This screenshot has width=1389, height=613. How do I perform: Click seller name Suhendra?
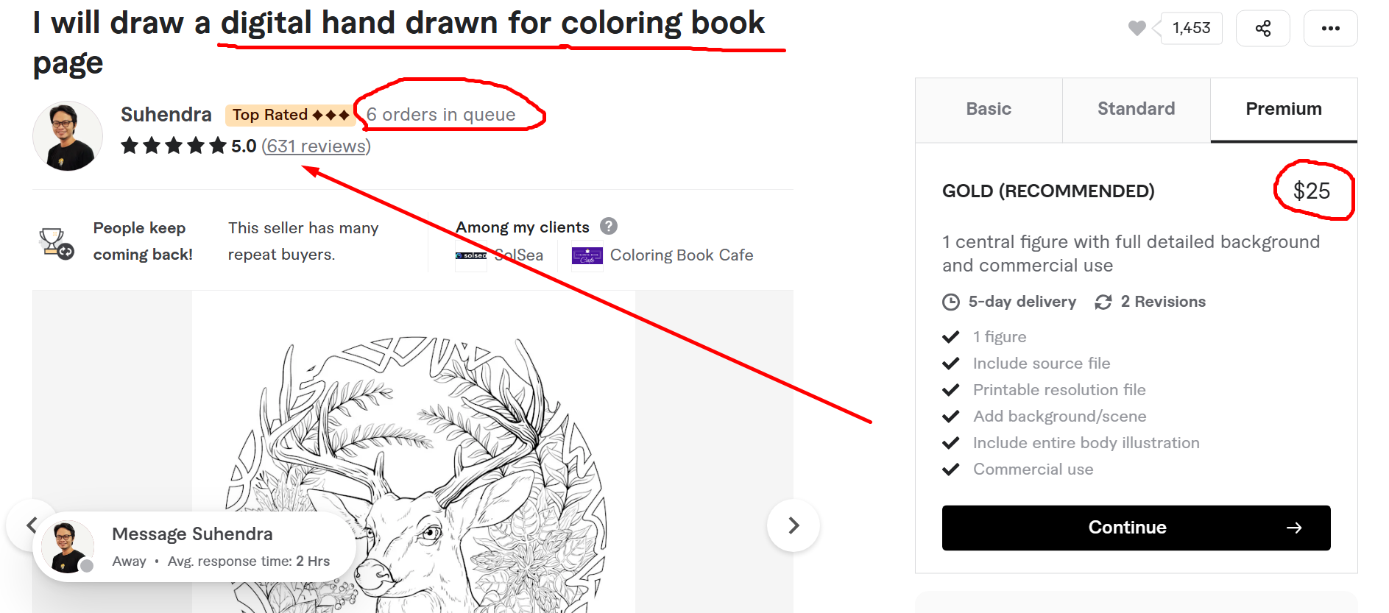point(166,115)
